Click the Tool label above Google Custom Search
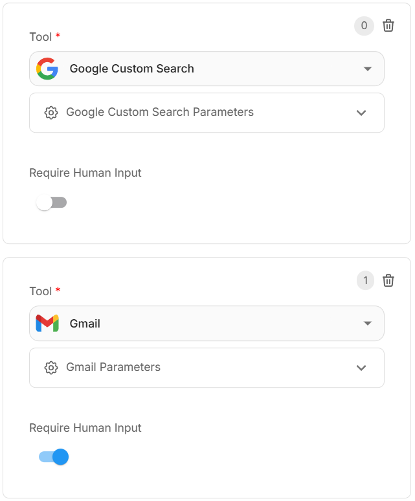 click(x=40, y=37)
